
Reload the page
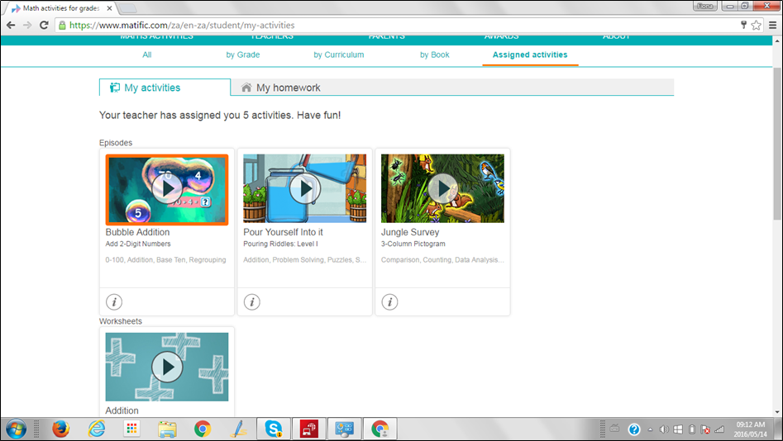tap(44, 25)
